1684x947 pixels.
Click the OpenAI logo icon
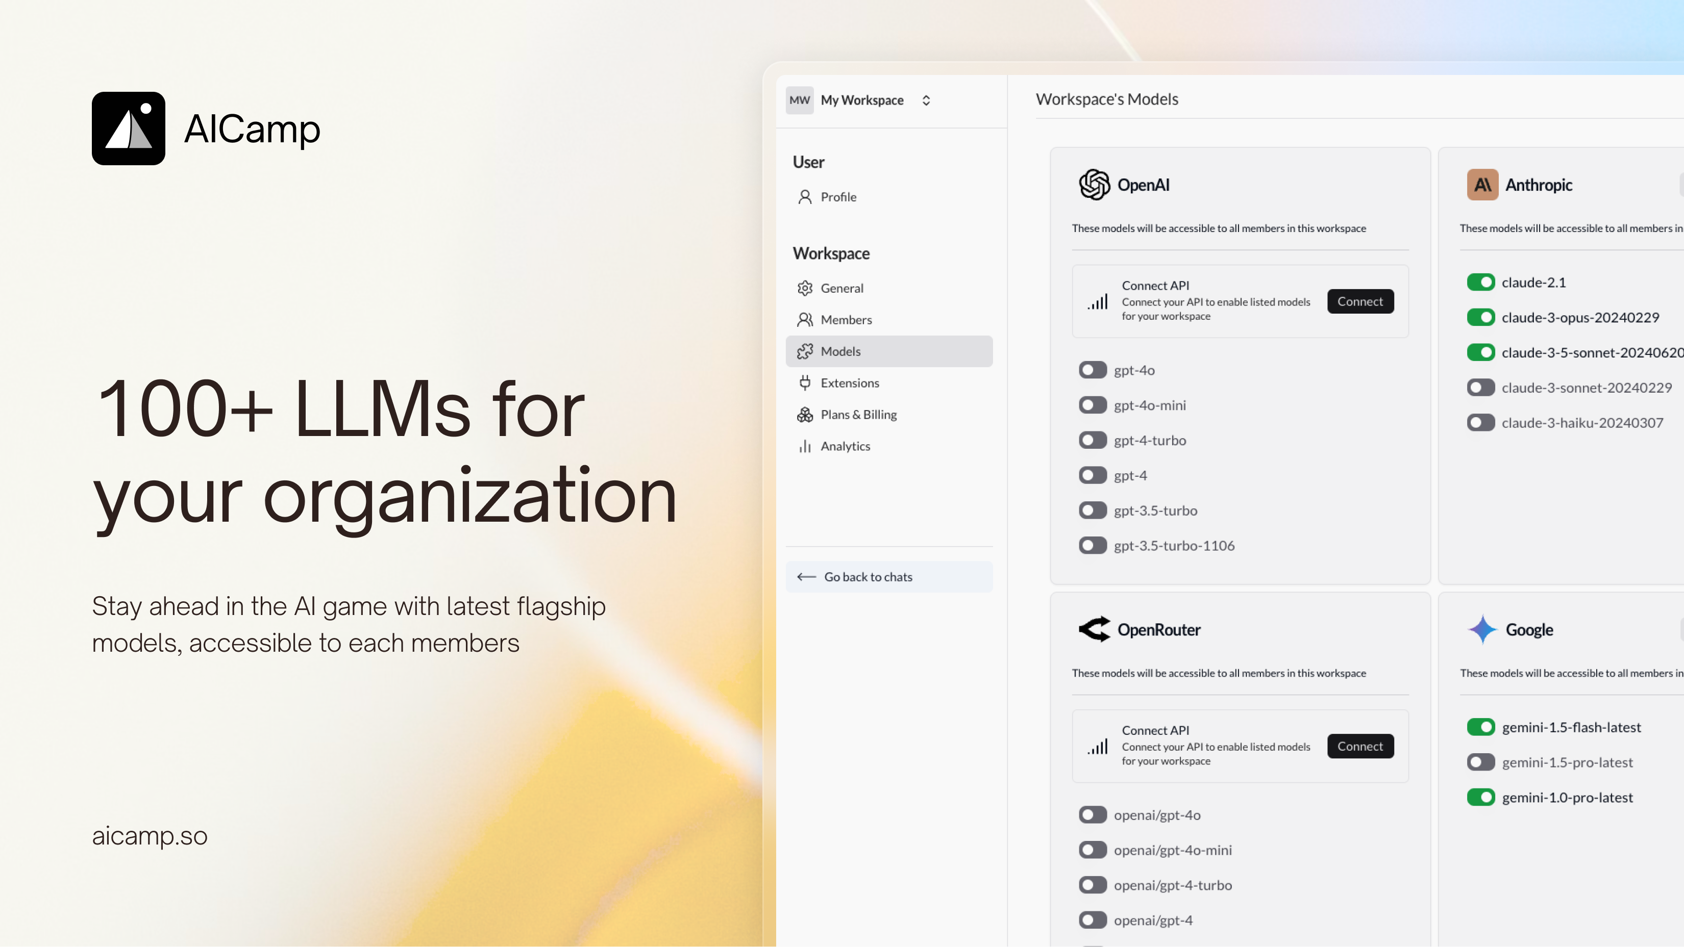pyautogui.click(x=1094, y=185)
